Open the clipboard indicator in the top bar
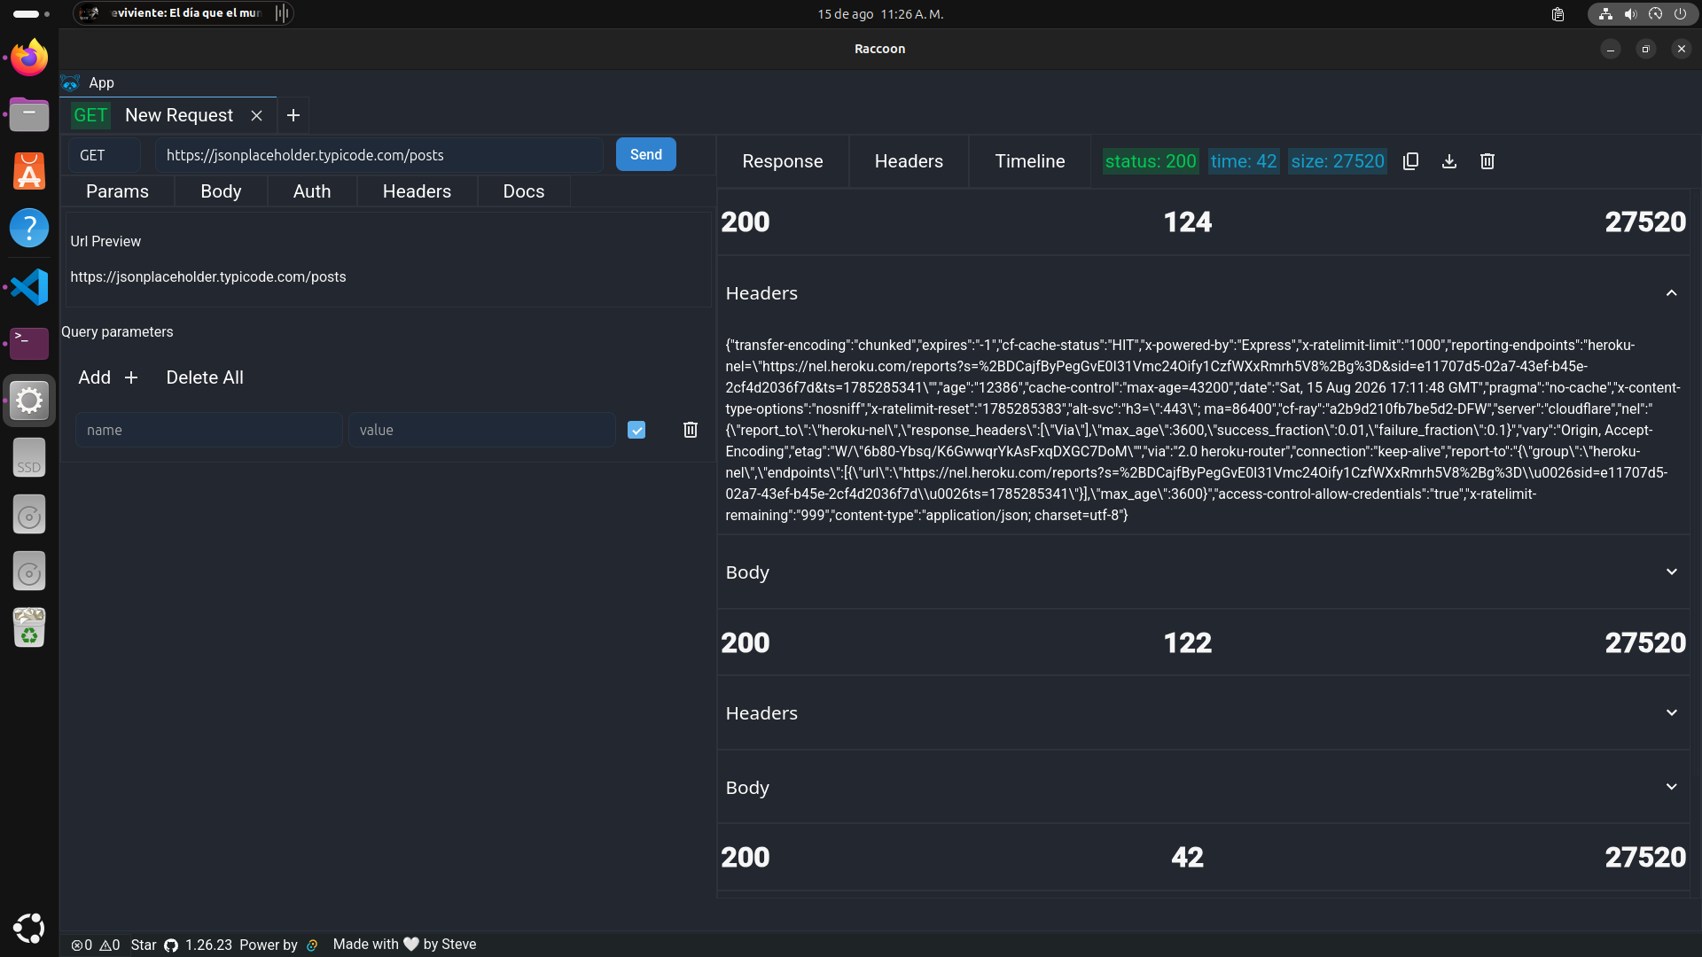This screenshot has height=957, width=1702. point(1558,14)
